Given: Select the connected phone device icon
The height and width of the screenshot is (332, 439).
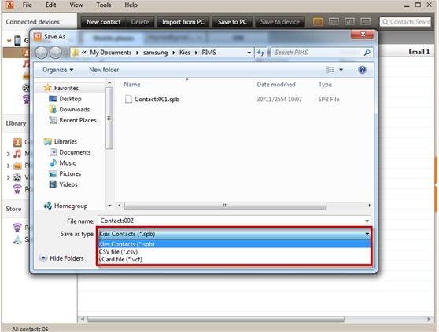Looking at the screenshot, I should click(17, 41).
